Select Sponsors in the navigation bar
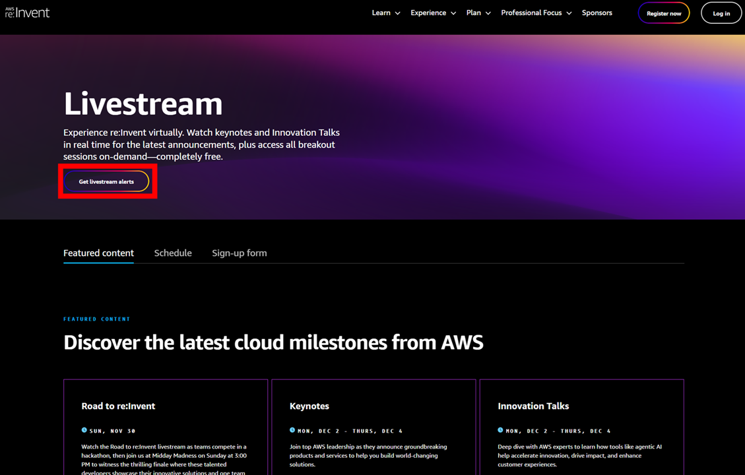The width and height of the screenshot is (745, 475). pyautogui.click(x=597, y=13)
